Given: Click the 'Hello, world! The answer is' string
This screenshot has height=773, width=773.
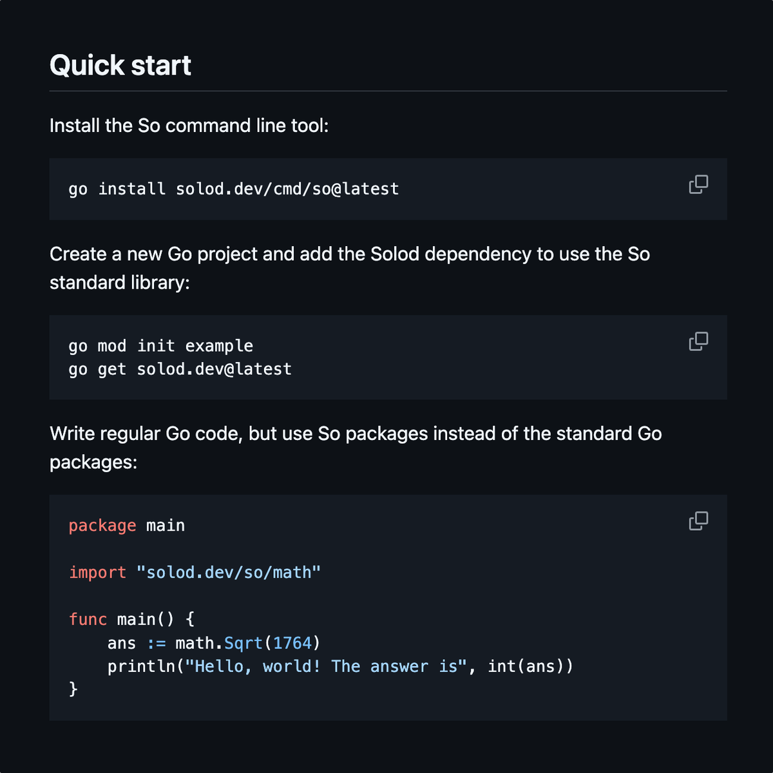Looking at the screenshot, I should coord(326,666).
